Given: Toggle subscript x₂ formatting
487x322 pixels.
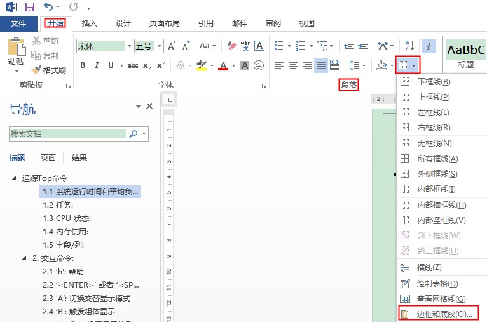Looking at the screenshot, I should (x=147, y=65).
